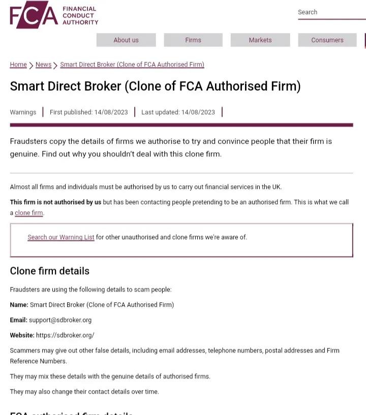Viewport: 366px width, 415px height.
Task: Click the Warnings category label
Action: 23,112
